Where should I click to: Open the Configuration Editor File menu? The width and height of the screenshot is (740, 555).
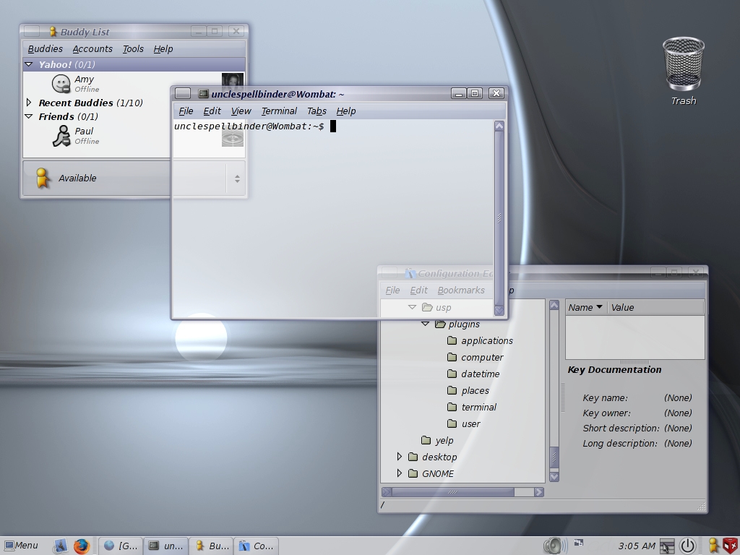(x=392, y=291)
